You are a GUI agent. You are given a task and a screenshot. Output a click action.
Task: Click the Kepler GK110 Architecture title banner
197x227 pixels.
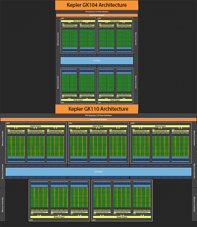pos(97,109)
